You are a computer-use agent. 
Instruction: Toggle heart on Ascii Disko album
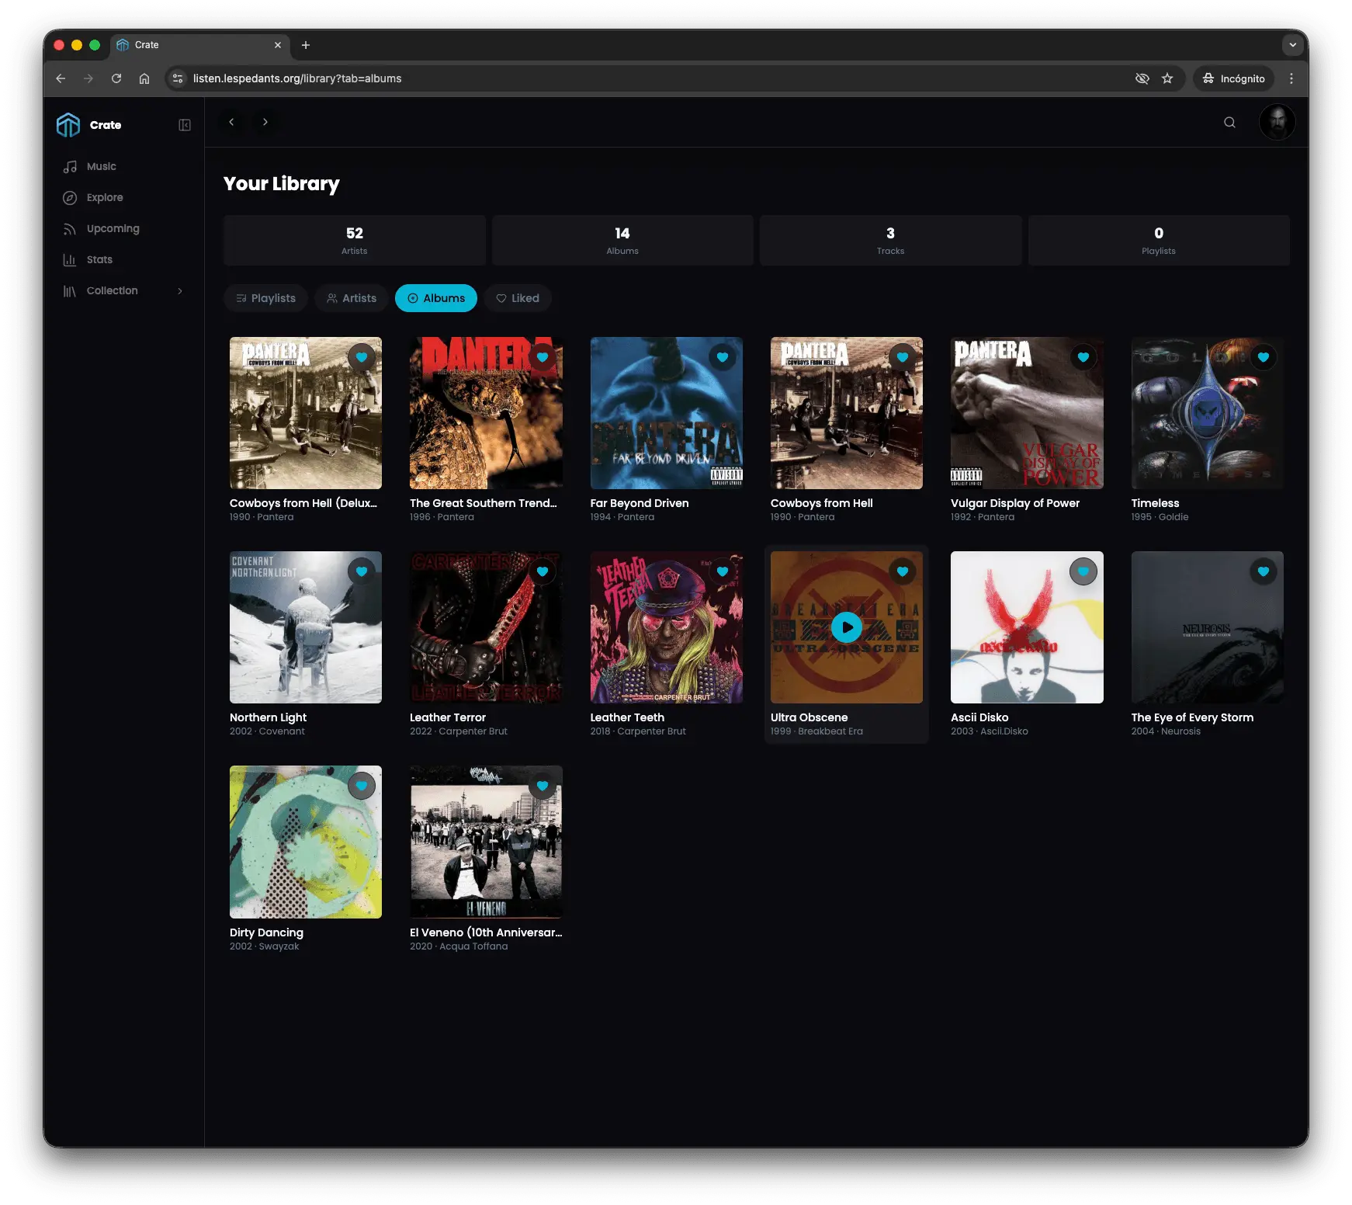pos(1083,571)
